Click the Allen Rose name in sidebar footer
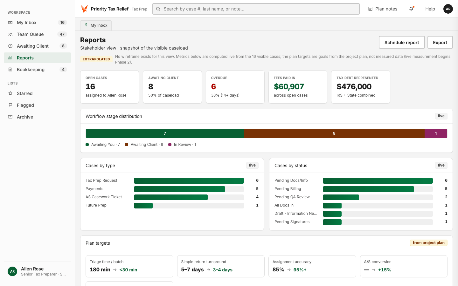This screenshot has height=286, width=458. click(x=32, y=269)
